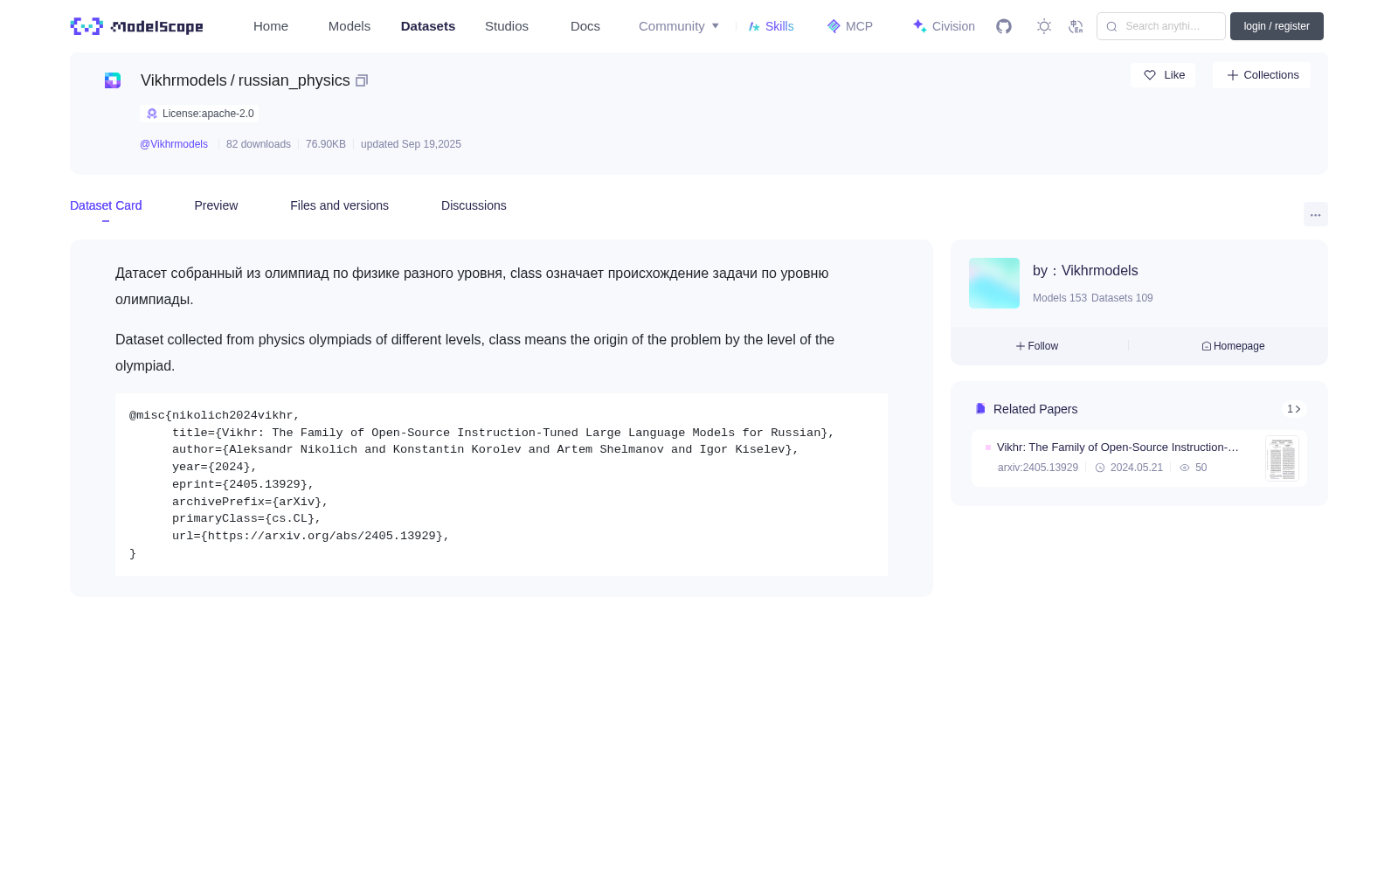Open the Docs menu item
This screenshot has width=1398, height=874.
click(585, 26)
